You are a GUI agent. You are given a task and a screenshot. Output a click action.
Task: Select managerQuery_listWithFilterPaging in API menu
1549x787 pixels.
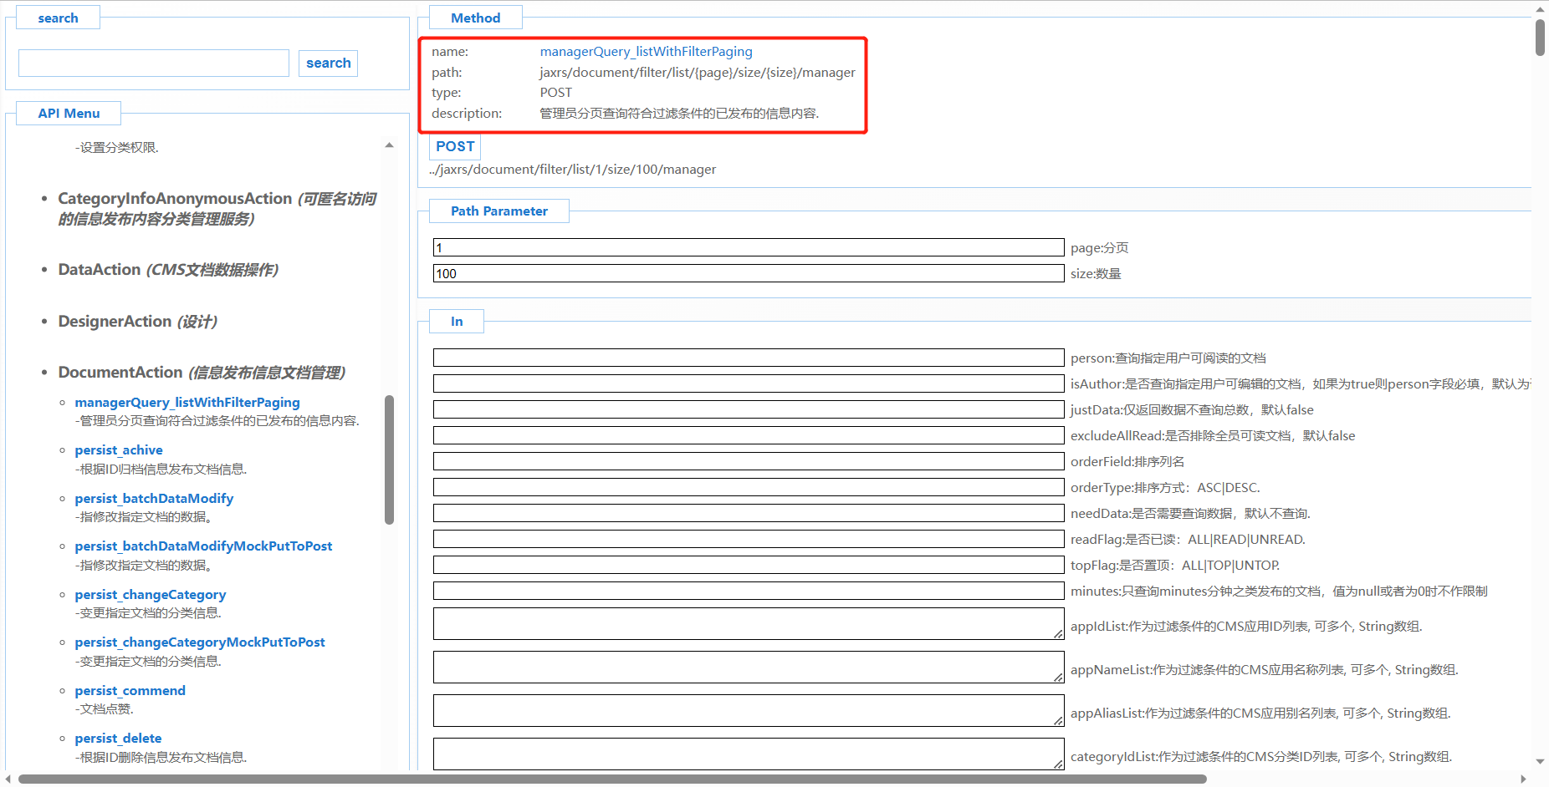187,403
